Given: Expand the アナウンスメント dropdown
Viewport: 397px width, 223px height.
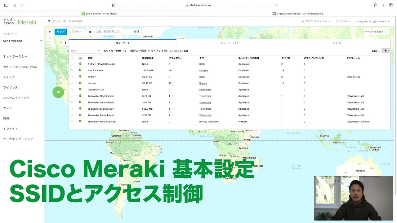Looking at the screenshot, I should pyautogui.click(x=316, y=21).
